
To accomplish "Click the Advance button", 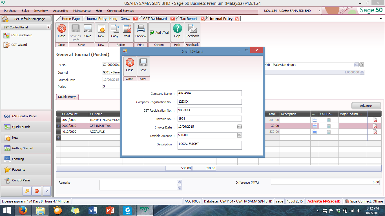I will [x=366, y=106].
